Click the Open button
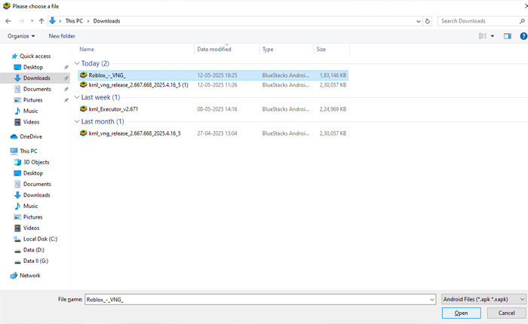Screen dimensions: 528x324 coord(462,313)
